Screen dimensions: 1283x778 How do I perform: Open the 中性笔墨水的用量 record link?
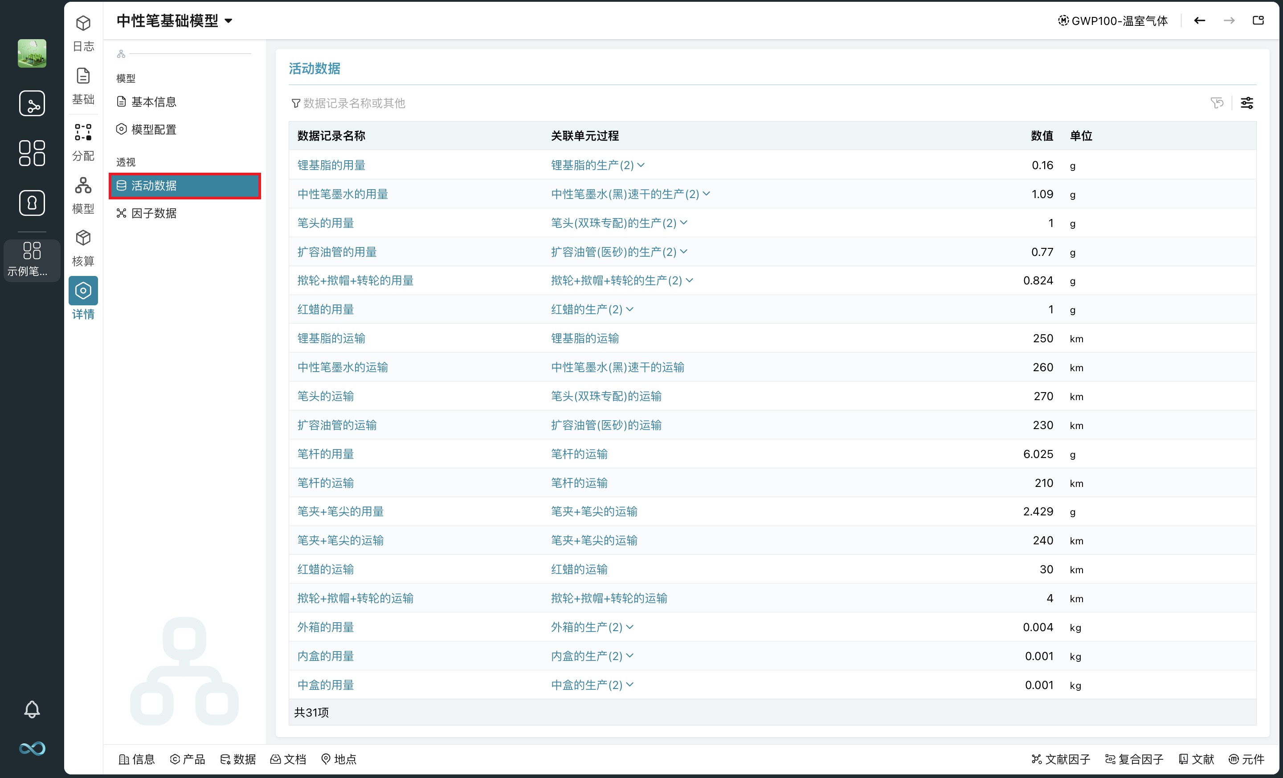pyautogui.click(x=343, y=194)
